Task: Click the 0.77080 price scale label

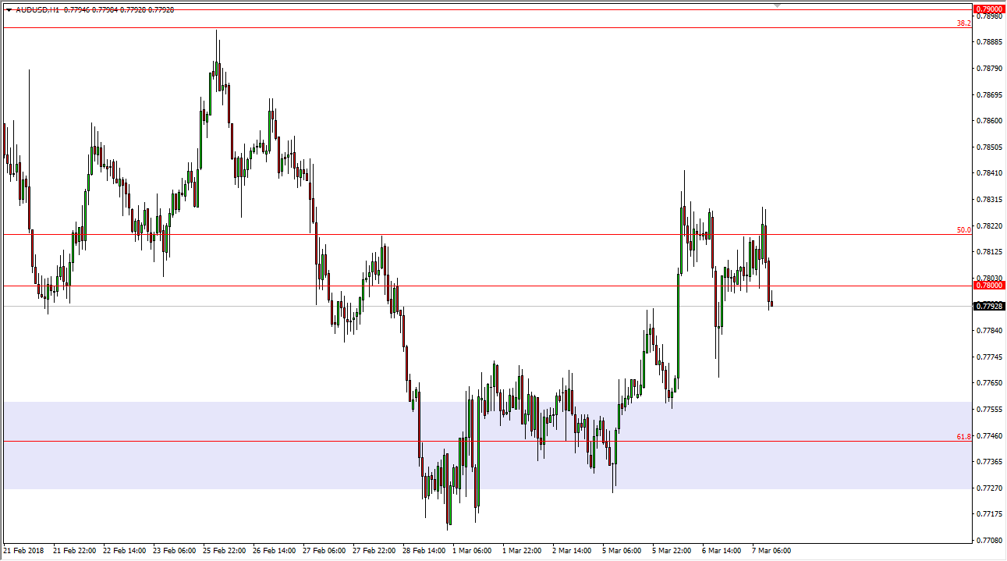Action: click(x=988, y=540)
